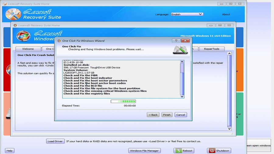Image resolution: width=274 pixels, height=154 pixels.
Task: Maximize the inner Lazesoft Recovery Suite window
Action: coord(220,25)
